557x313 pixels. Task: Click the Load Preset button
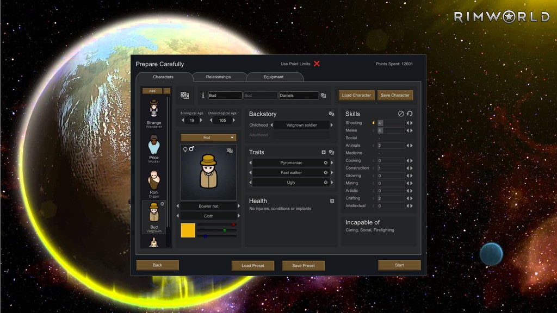click(253, 265)
